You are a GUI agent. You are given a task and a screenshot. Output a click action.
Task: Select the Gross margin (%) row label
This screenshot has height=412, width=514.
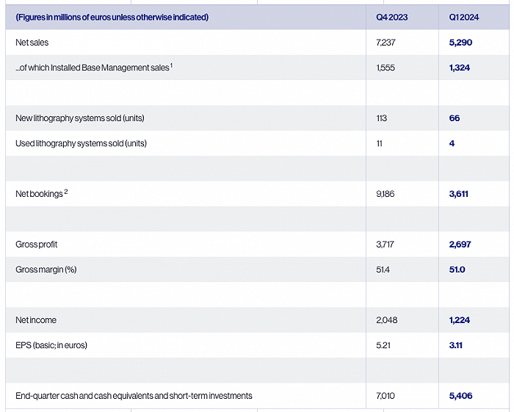(46, 270)
